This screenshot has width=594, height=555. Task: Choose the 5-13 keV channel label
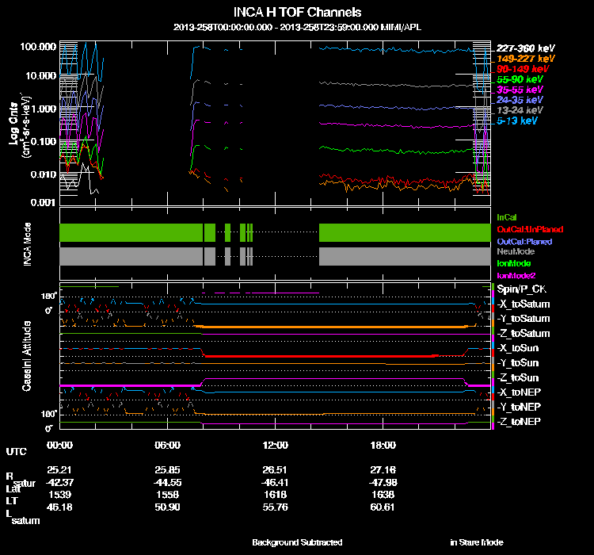pyautogui.click(x=518, y=121)
